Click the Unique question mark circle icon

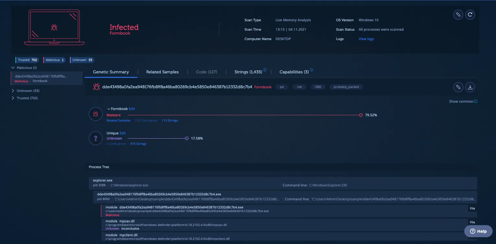[96, 139]
